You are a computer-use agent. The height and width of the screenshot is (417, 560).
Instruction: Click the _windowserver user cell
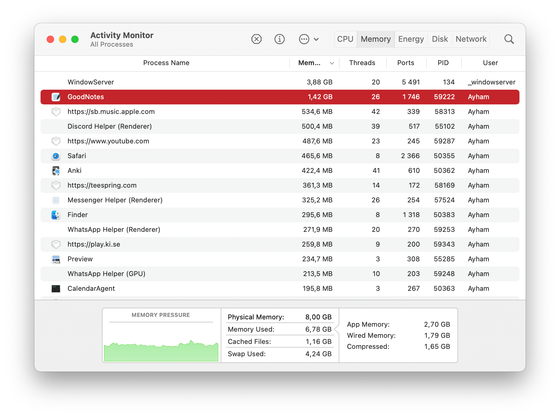click(492, 82)
